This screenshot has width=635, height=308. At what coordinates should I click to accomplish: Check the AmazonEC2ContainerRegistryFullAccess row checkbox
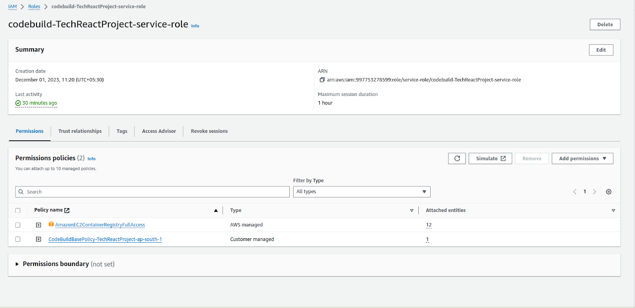click(x=18, y=225)
